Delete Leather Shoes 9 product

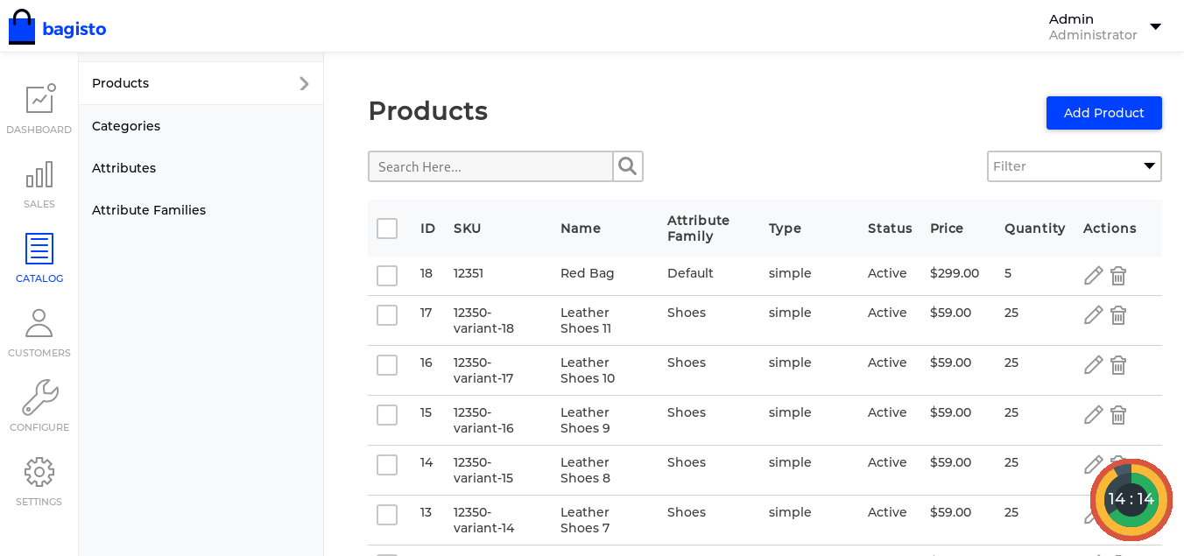click(1118, 415)
